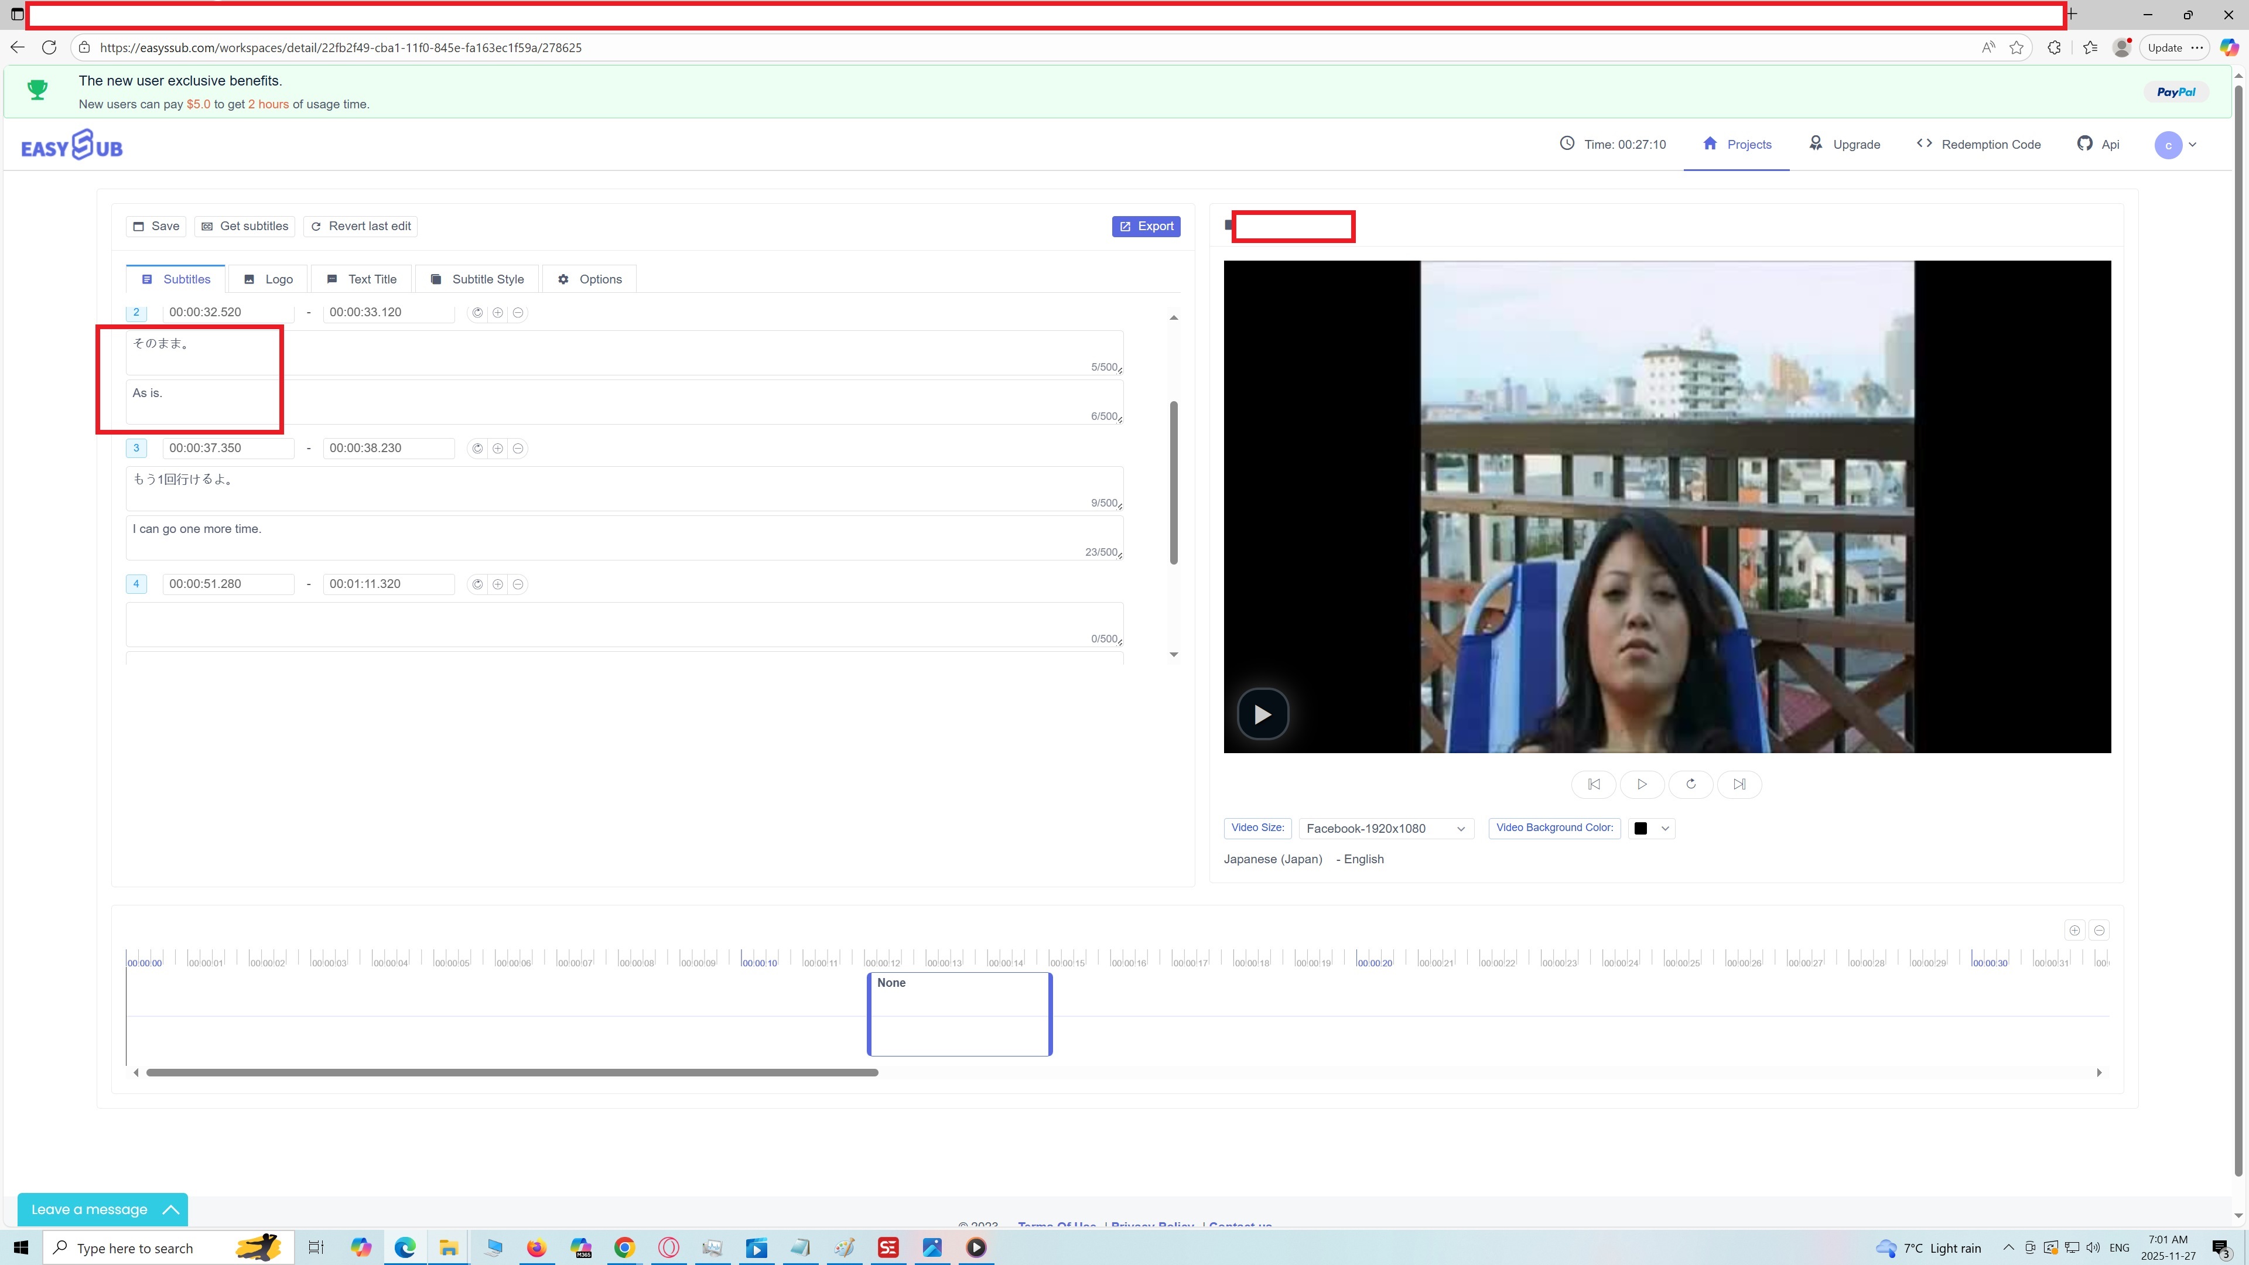Click the minus icon to delete segment 4

pos(518,584)
